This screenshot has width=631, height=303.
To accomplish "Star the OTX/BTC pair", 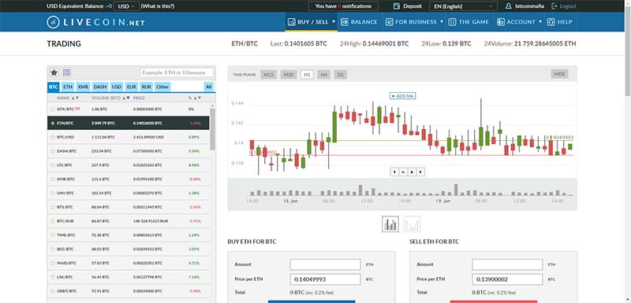I will coord(52,109).
